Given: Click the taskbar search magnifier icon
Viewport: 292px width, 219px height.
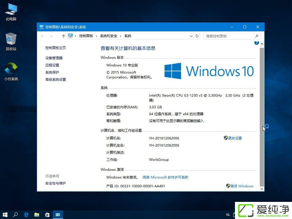Looking at the screenshot, I should pos(15,214).
